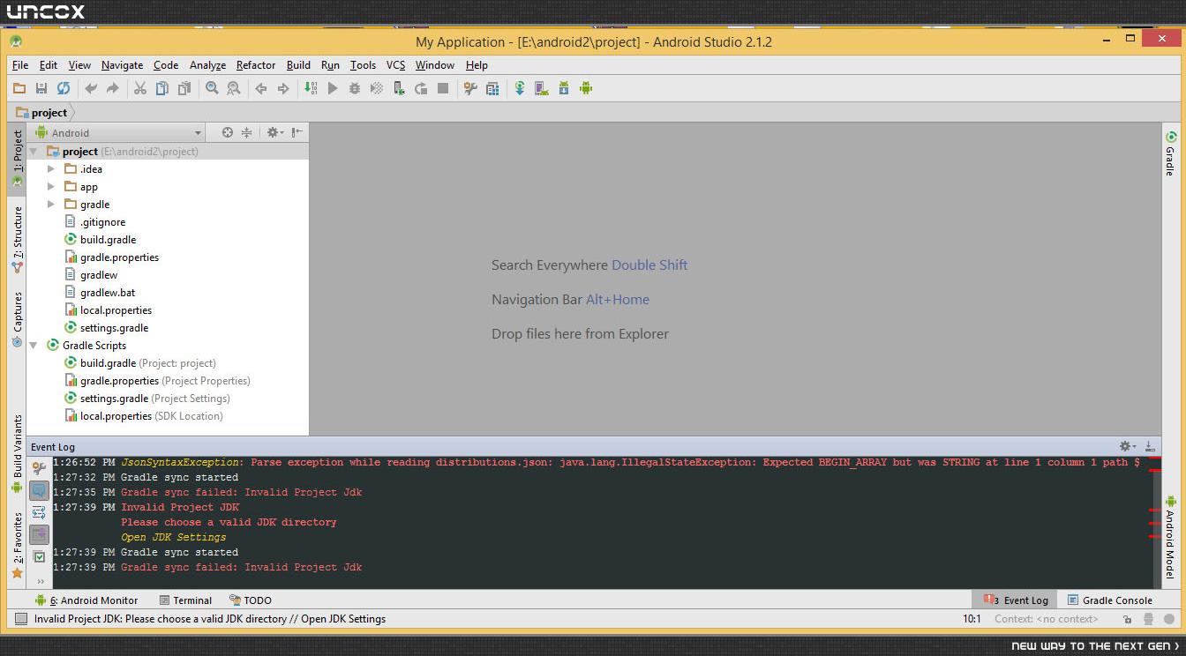
Task: Open the AVD Manager icon
Action: click(x=542, y=88)
